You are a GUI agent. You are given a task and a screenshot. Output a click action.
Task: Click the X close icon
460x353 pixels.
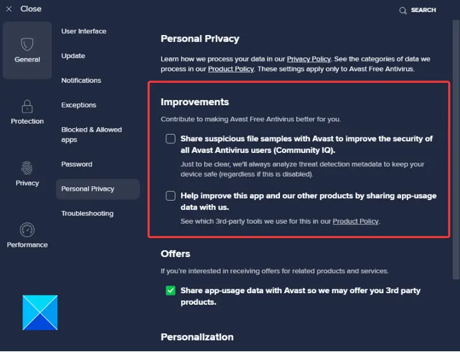point(9,9)
